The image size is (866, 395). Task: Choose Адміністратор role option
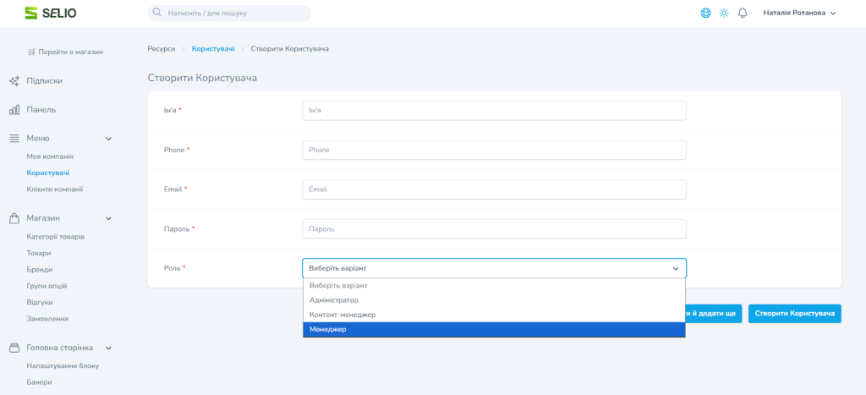click(x=493, y=300)
